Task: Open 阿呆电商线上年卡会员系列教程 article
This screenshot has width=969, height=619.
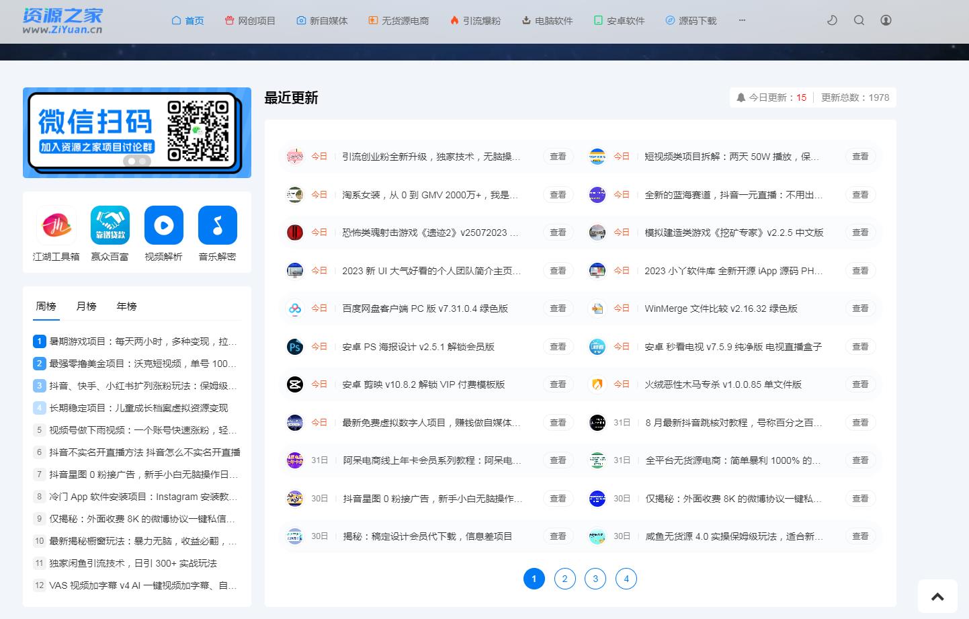Action: pos(433,460)
